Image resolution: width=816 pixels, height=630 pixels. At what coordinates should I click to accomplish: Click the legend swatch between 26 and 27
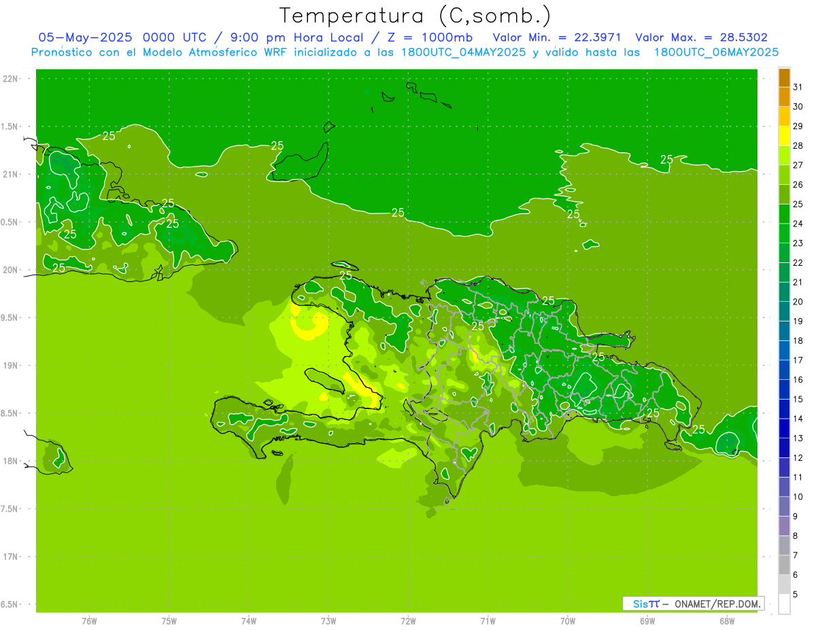(x=784, y=175)
